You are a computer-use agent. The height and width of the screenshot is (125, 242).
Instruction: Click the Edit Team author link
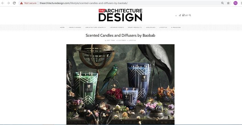[x=111, y=41]
